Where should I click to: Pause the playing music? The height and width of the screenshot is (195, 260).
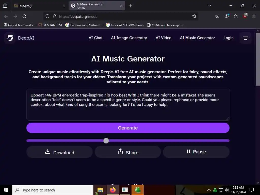coord(196,152)
